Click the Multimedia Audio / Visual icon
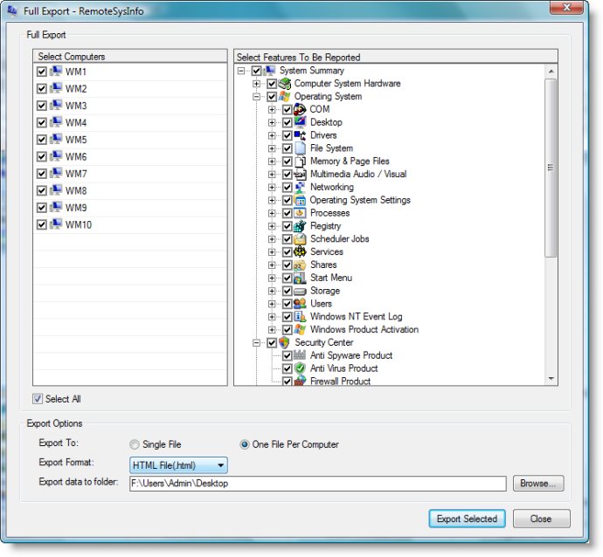Image resolution: width=603 pixels, height=557 pixels. pyautogui.click(x=300, y=174)
